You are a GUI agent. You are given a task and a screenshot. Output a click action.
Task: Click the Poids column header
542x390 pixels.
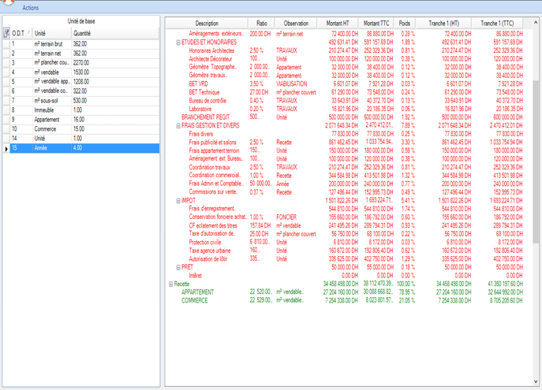point(405,24)
